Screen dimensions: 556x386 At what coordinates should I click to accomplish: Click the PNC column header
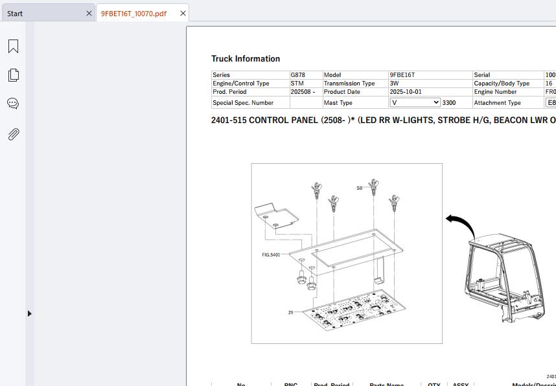point(291,384)
